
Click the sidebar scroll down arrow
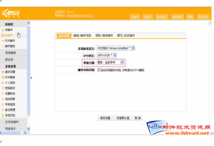click(28, 129)
